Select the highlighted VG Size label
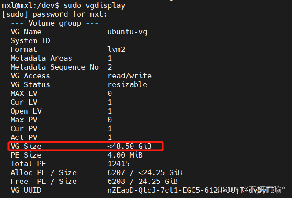This screenshot has height=198, width=292. point(26,146)
